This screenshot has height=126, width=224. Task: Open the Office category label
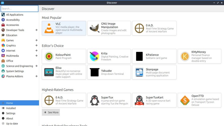point(9,61)
